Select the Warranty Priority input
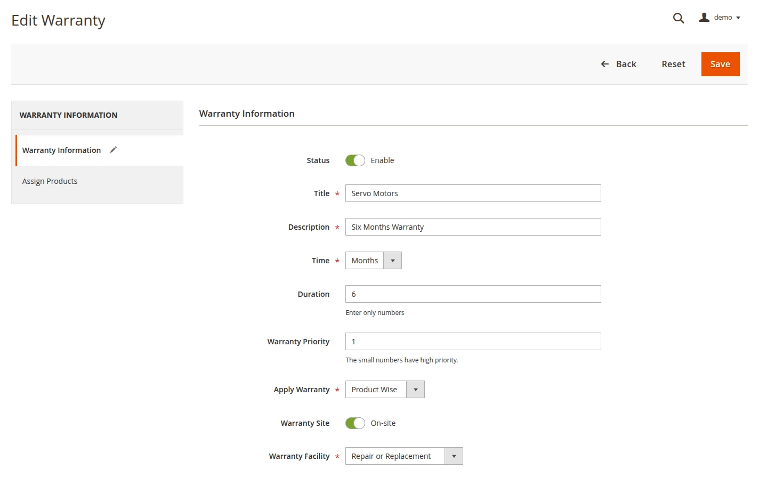This screenshot has width=759, height=485. 473,342
